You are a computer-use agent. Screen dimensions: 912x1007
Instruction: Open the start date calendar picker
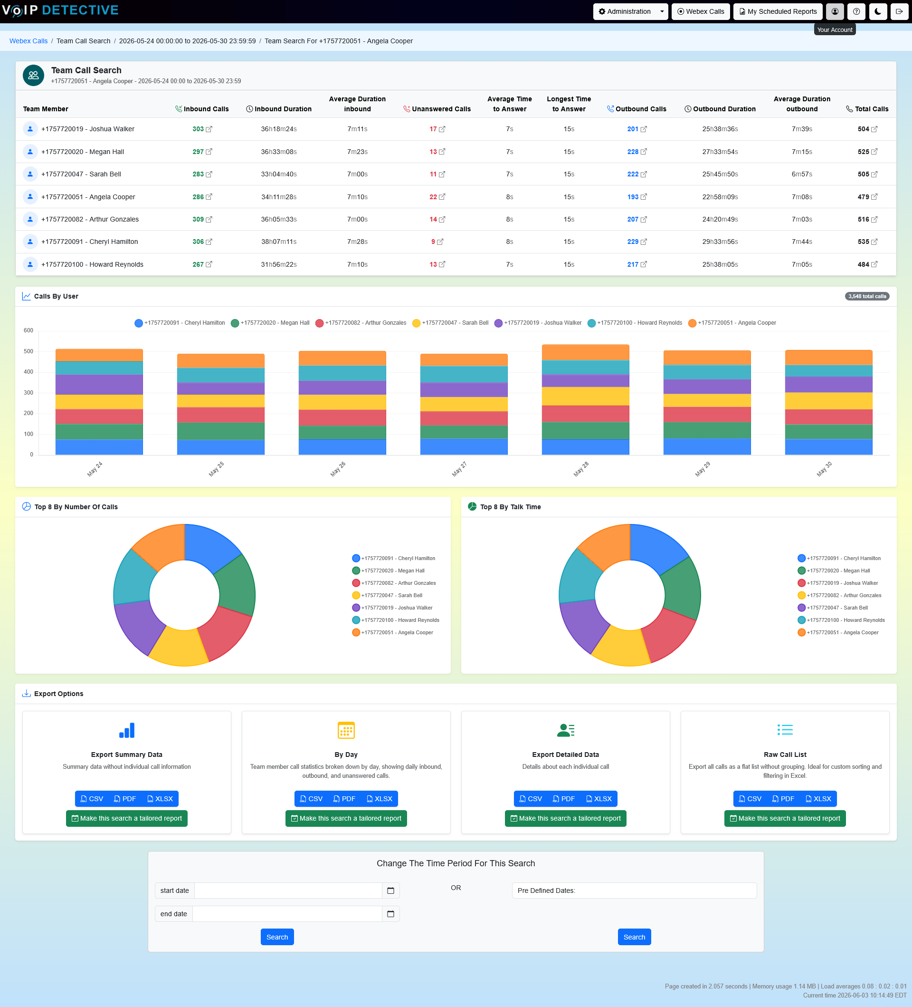(390, 891)
